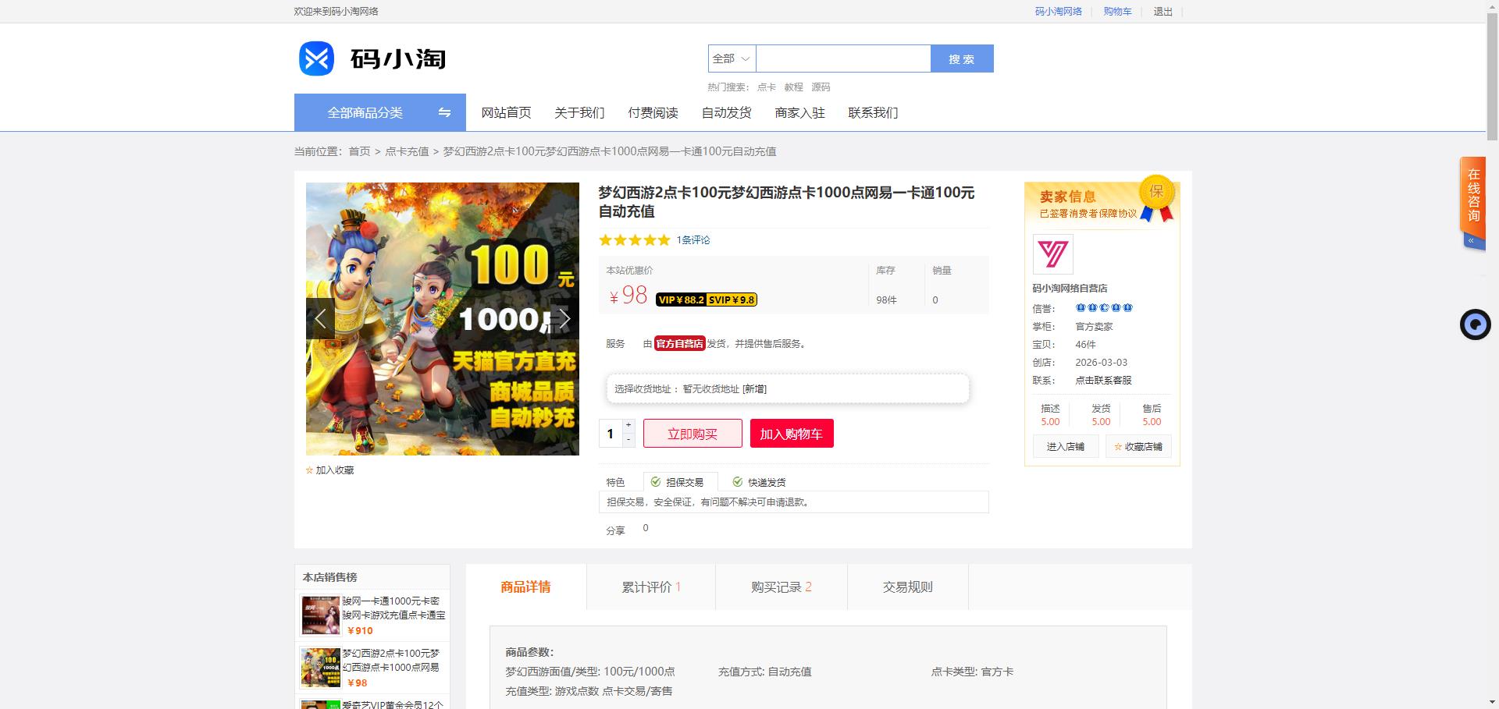Click the next arrow on product image carousel
This screenshot has height=709, width=1499.
[565, 318]
